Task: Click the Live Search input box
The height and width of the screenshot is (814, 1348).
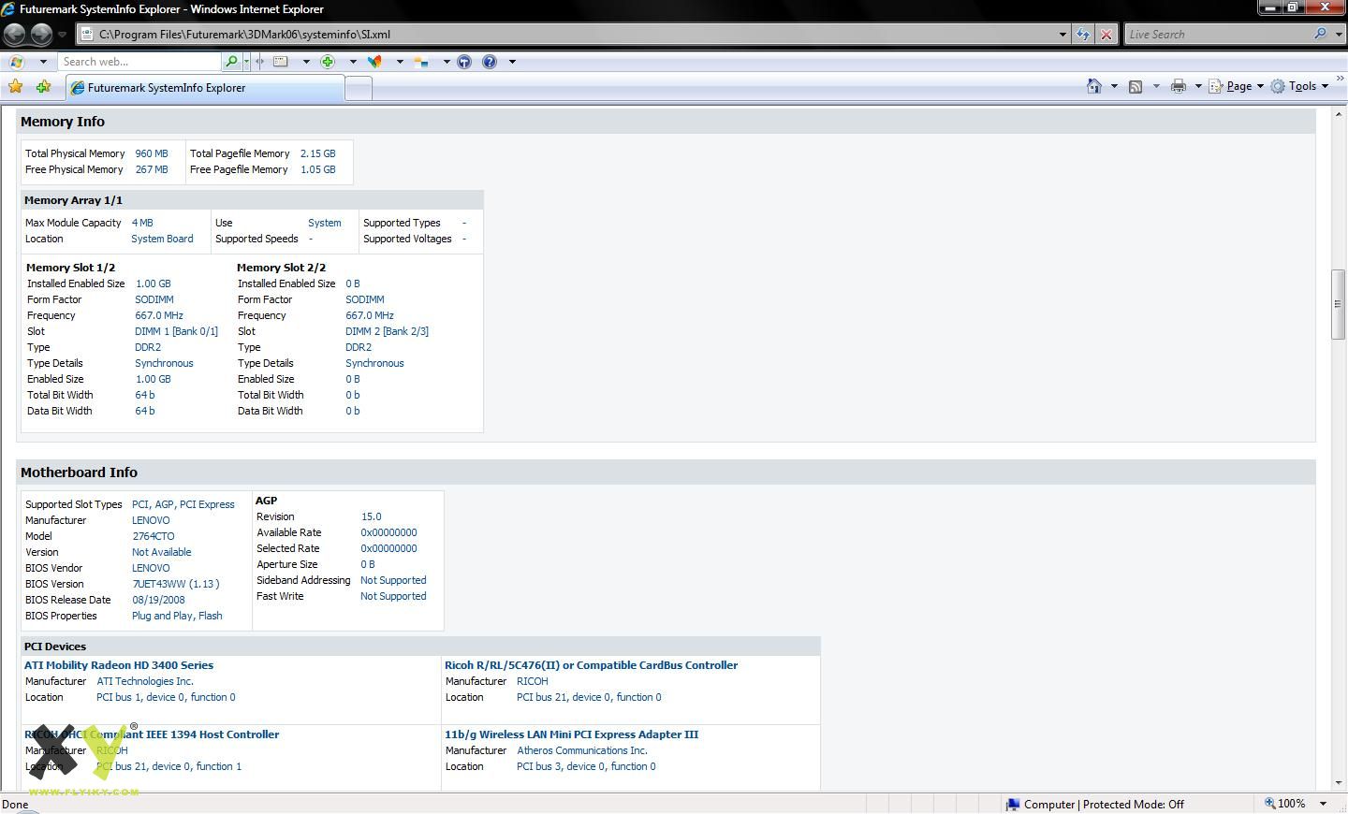Action: (1217, 35)
